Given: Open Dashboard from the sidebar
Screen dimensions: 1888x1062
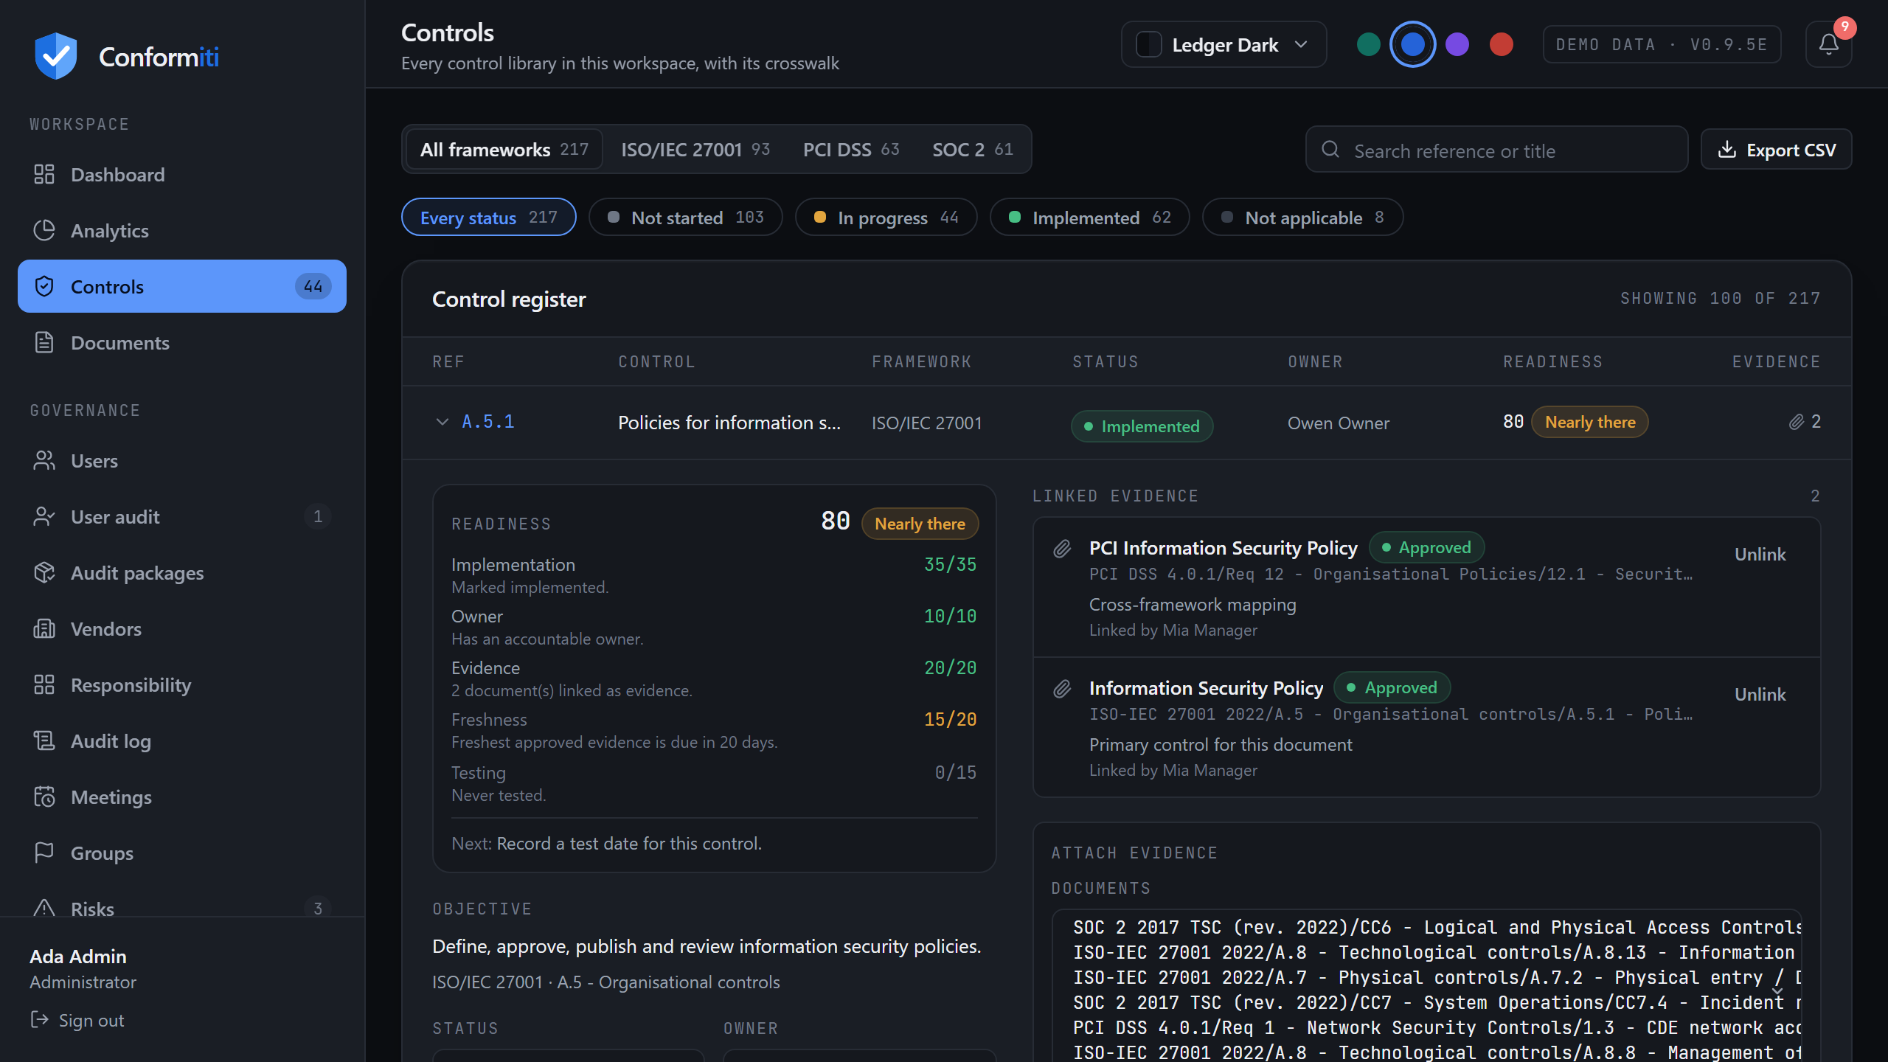Looking at the screenshot, I should click(x=182, y=175).
